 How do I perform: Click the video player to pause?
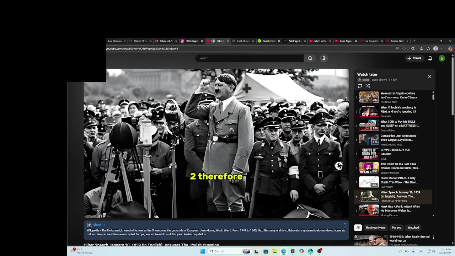click(x=216, y=143)
